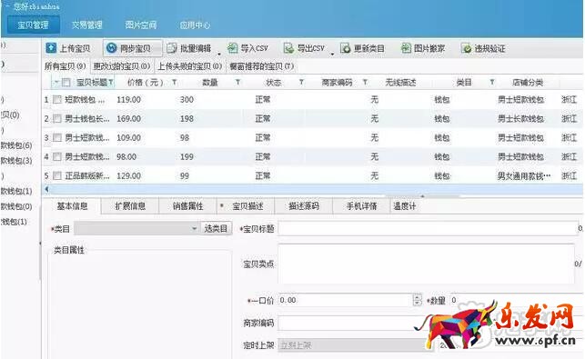Click the 选类目 button

tap(216, 228)
